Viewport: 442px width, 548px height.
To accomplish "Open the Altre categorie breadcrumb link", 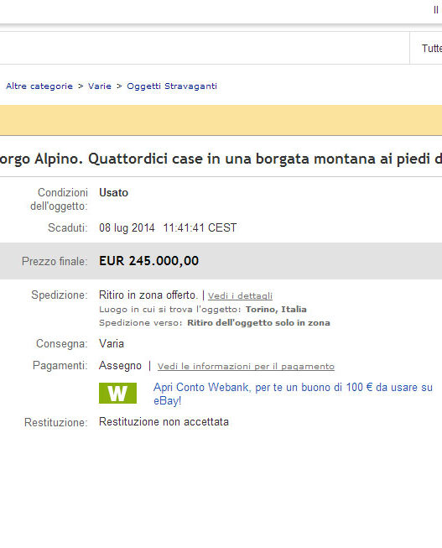I will click(x=39, y=86).
